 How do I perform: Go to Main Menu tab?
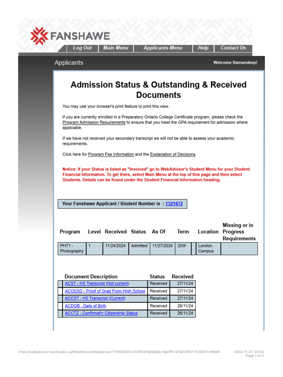coord(116,48)
